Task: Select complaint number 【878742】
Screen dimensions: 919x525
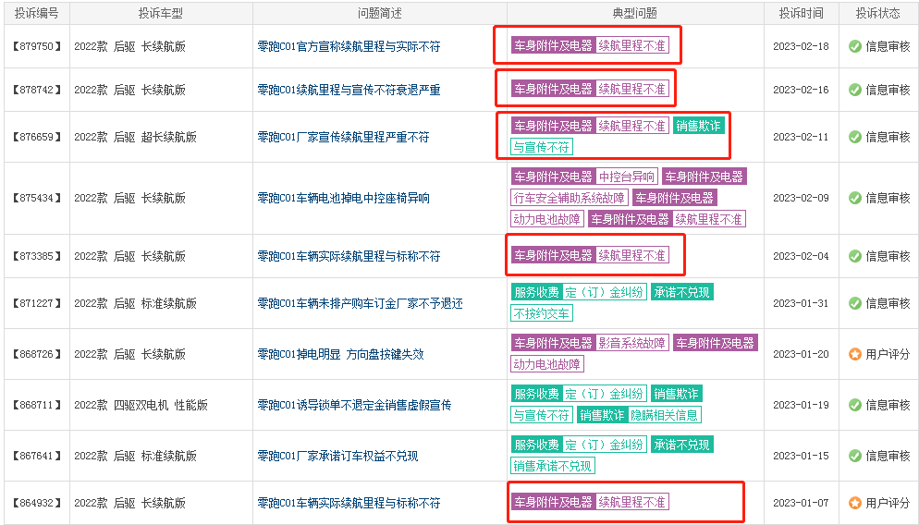Action: [x=36, y=90]
